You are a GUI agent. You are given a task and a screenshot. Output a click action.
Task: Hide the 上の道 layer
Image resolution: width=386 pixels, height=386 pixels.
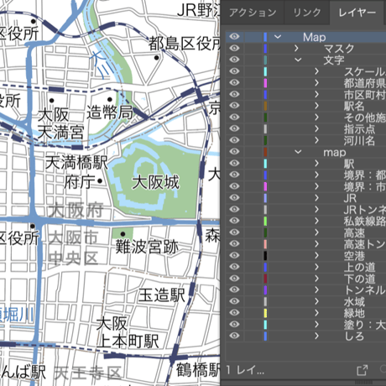(234, 267)
